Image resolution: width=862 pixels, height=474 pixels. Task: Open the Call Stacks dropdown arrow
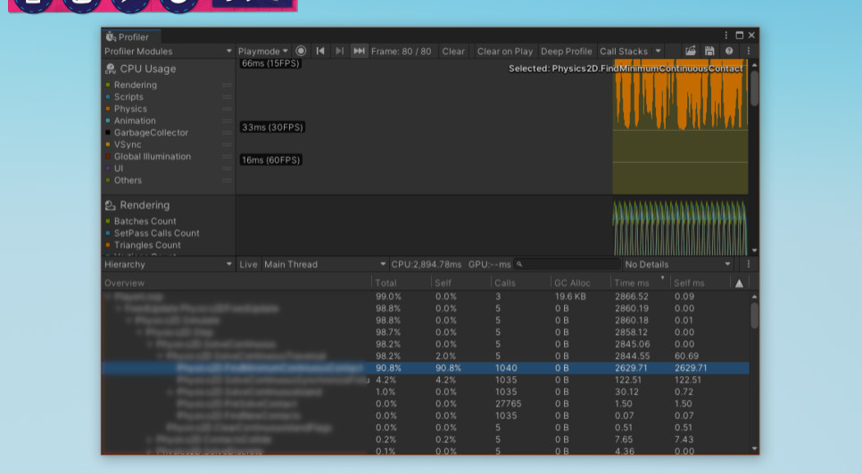658,51
